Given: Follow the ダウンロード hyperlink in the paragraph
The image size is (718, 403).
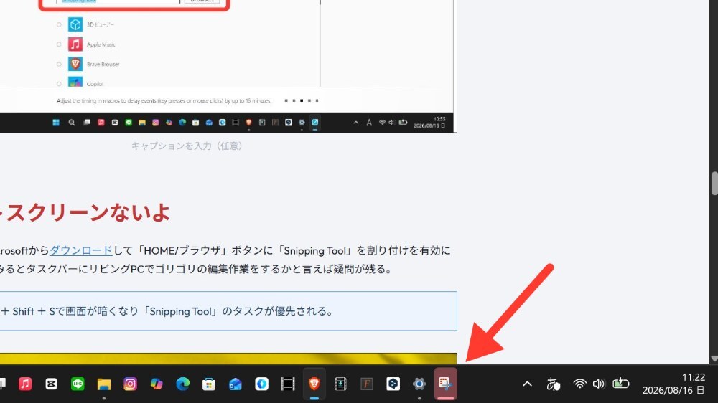Looking at the screenshot, I should 80,251.
